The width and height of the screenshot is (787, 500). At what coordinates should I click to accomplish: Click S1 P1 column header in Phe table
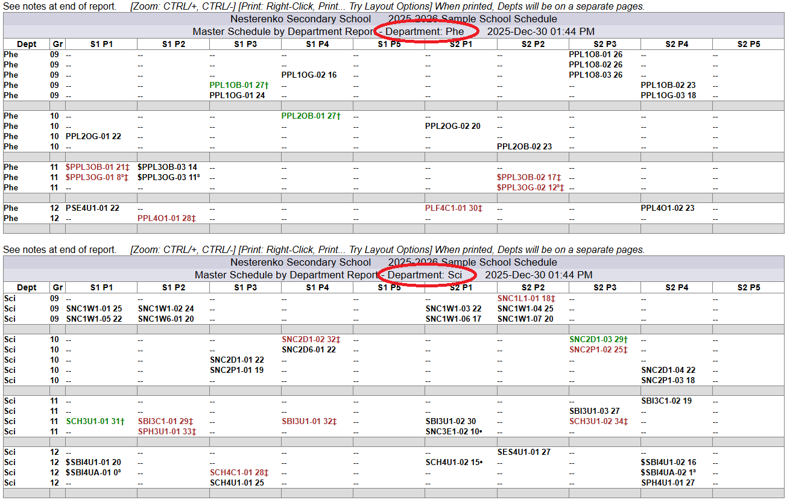tap(101, 45)
